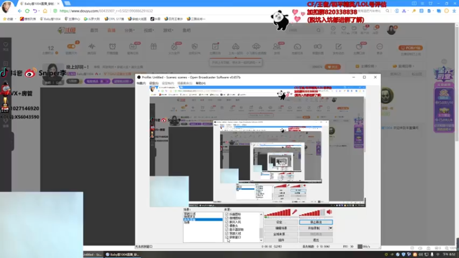
Task: Switch to 首页 in Douyu navigation
Action: click(x=94, y=30)
